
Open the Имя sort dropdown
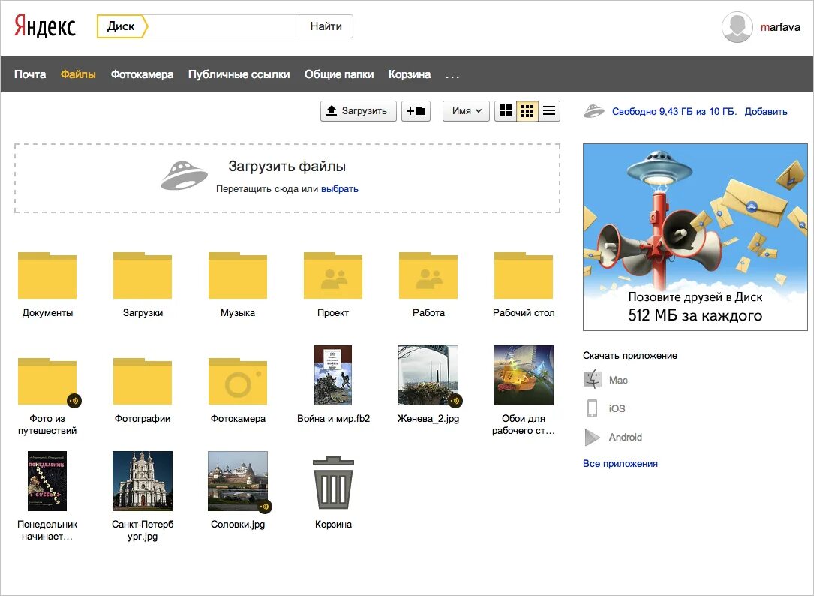click(x=466, y=110)
